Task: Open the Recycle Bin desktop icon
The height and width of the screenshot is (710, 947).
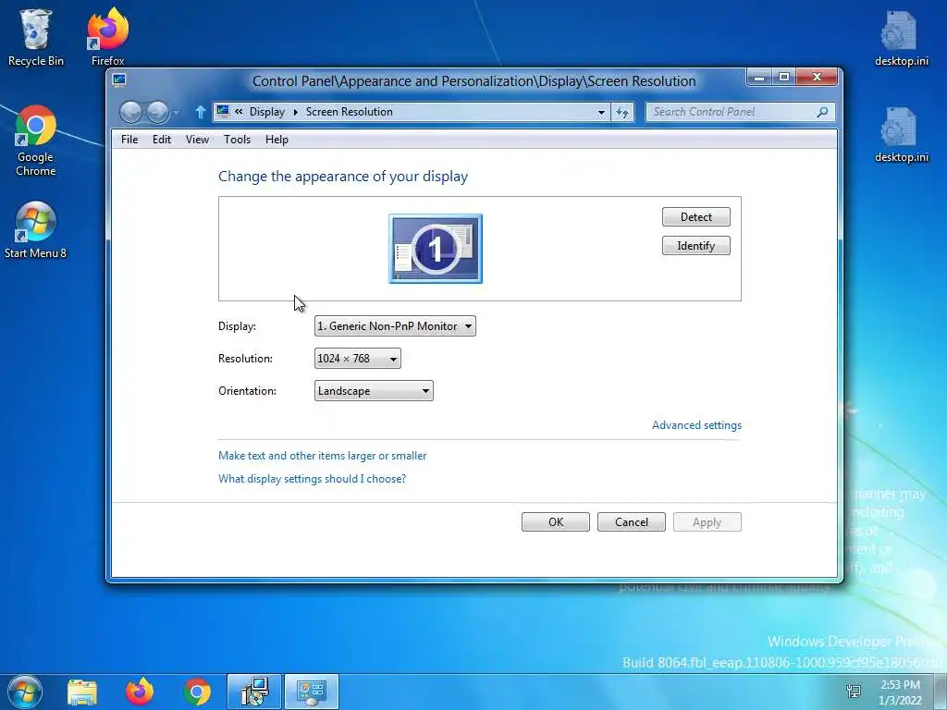Action: tap(36, 37)
